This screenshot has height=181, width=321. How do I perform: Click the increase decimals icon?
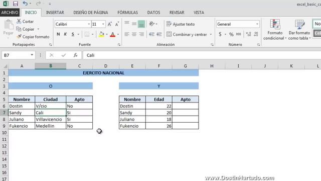point(249,34)
